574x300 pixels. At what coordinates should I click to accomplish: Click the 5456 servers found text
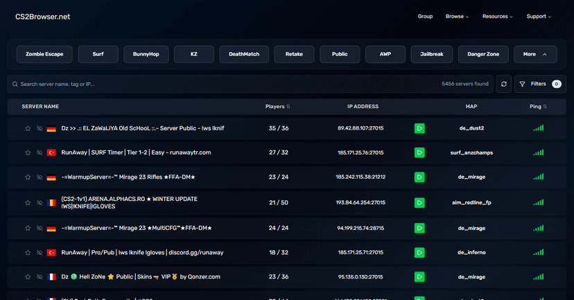click(465, 84)
